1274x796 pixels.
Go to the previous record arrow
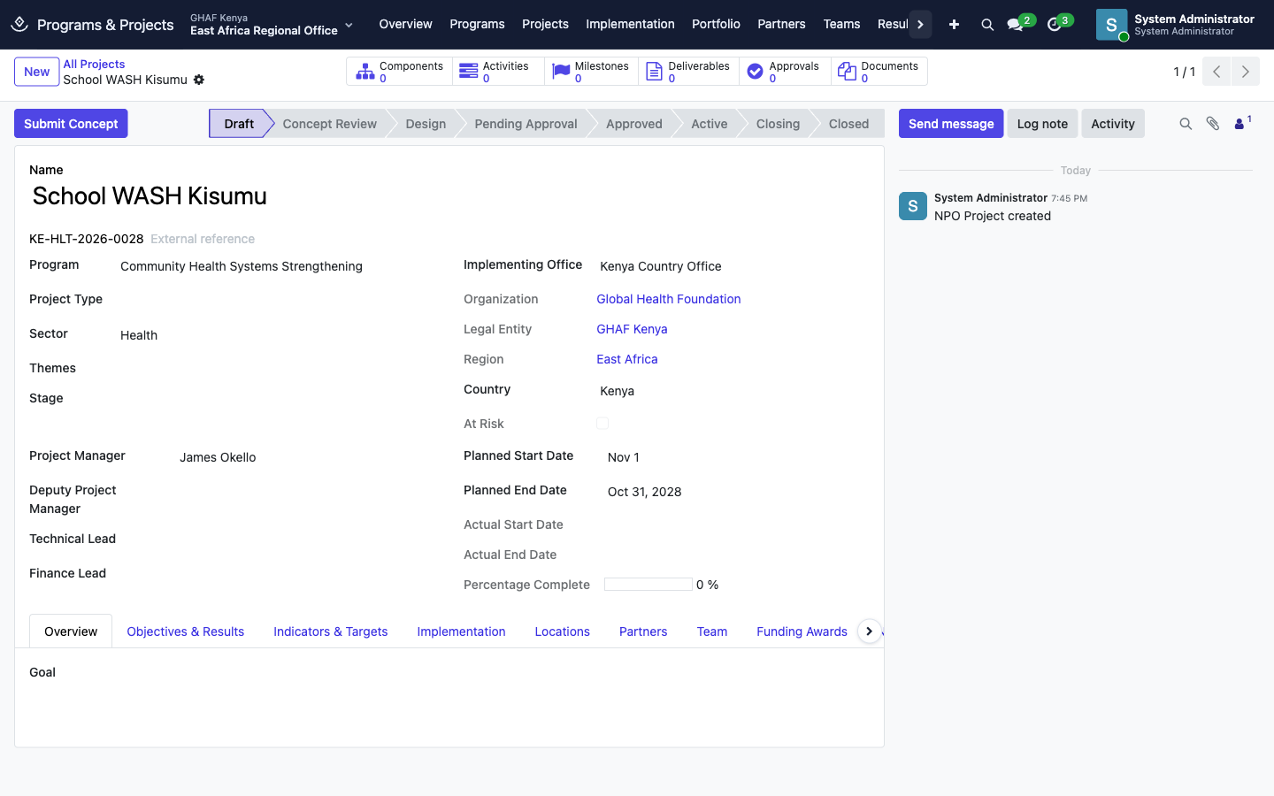(x=1216, y=72)
